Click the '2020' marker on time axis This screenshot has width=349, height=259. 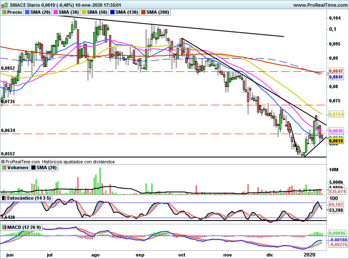coord(310,254)
